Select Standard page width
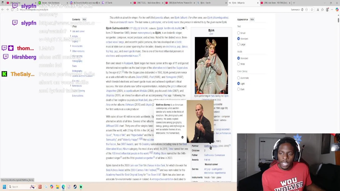The height and width of the screenshot is (191, 340). [x=239, y=58]
